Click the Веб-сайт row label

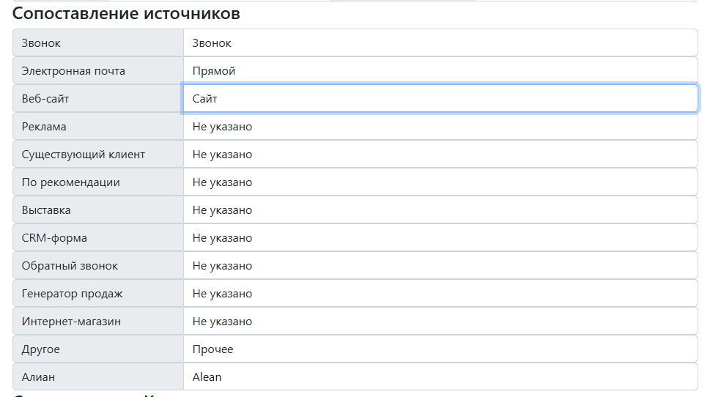pyautogui.click(x=45, y=98)
